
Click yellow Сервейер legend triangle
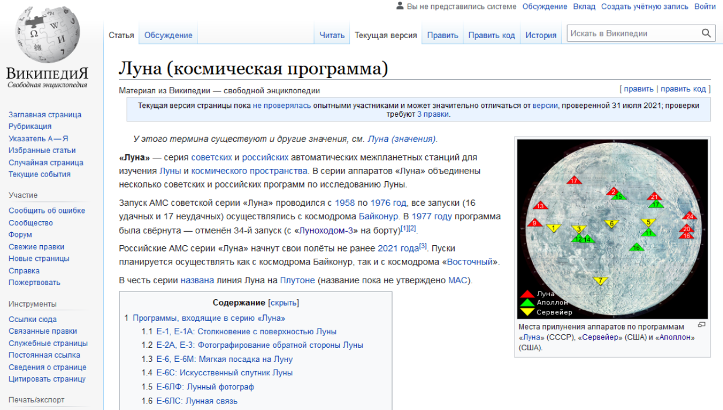pos(527,311)
